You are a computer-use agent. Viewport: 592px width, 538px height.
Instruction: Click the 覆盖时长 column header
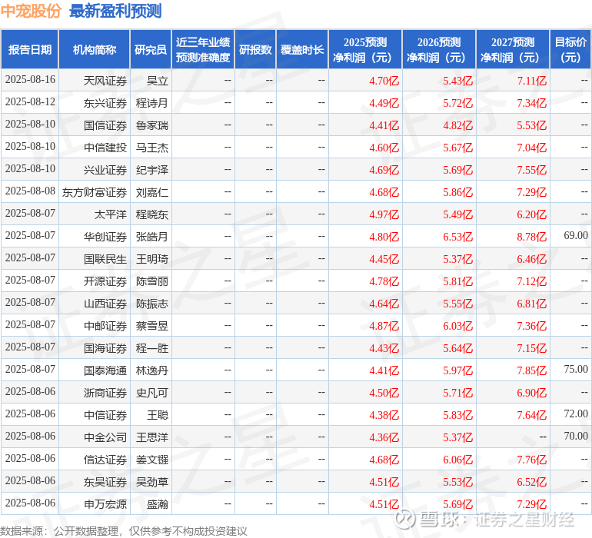(302, 49)
